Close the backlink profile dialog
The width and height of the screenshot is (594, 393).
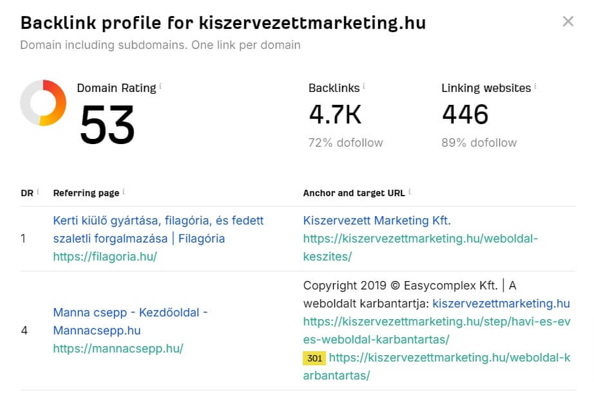568,21
